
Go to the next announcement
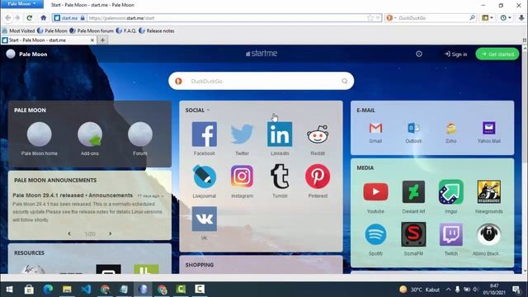(110, 233)
